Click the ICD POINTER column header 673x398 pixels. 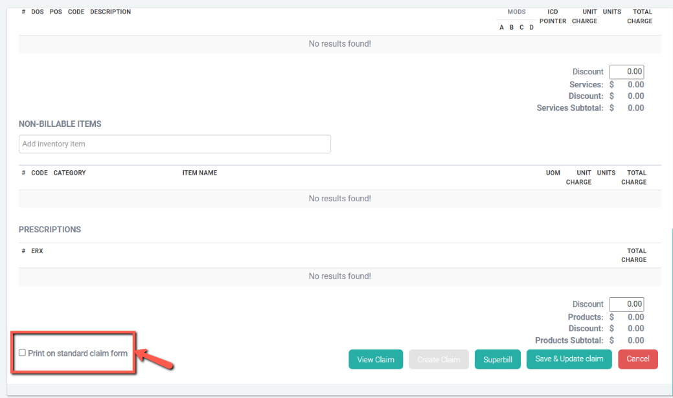pyautogui.click(x=553, y=16)
